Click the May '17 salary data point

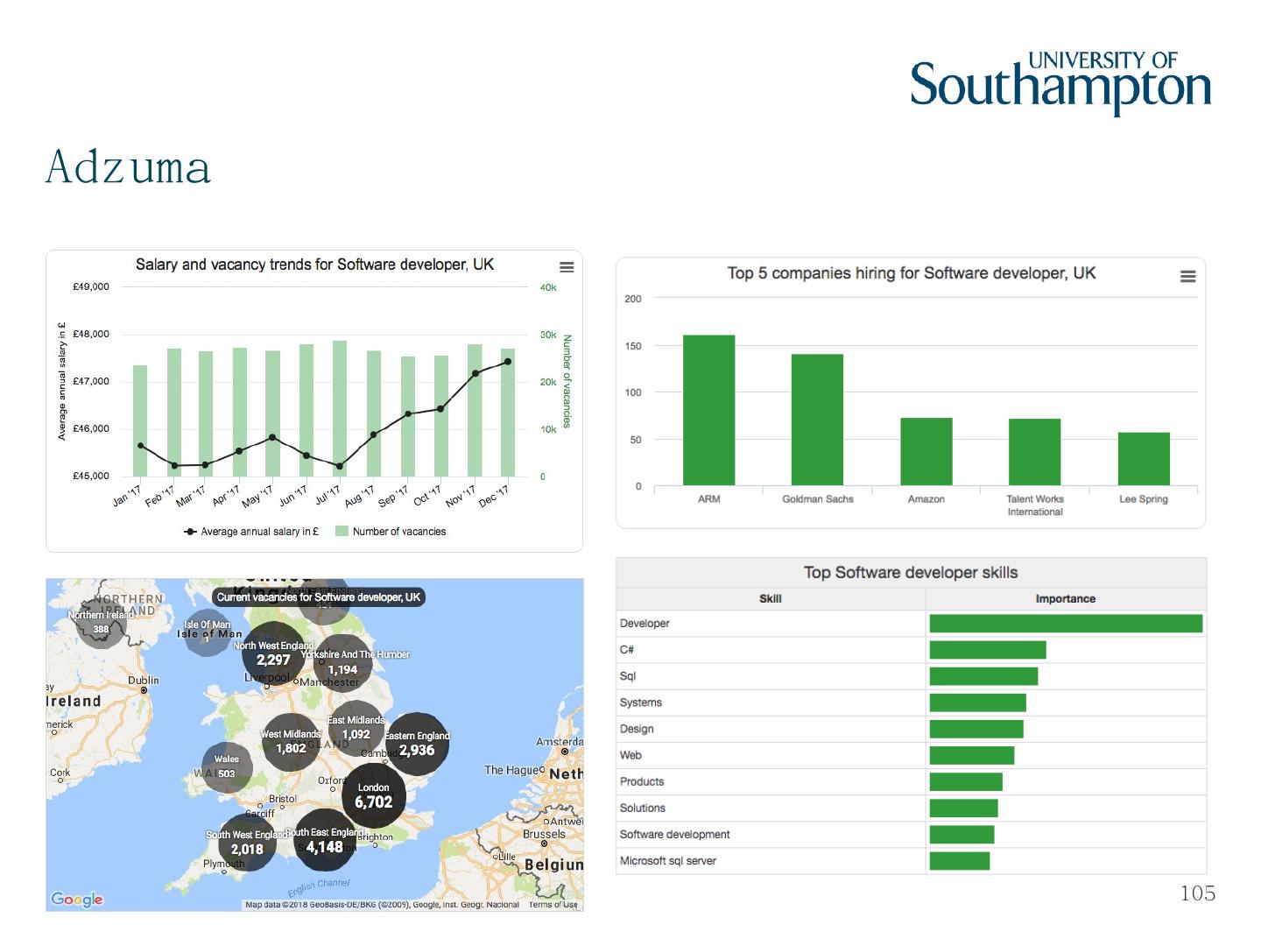pyautogui.click(x=272, y=437)
